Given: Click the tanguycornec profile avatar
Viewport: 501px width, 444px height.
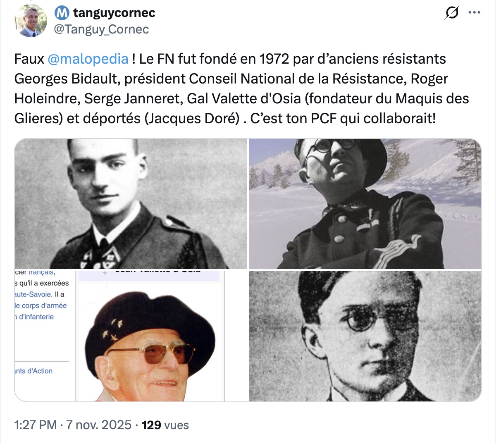Looking at the screenshot, I should [x=31, y=21].
